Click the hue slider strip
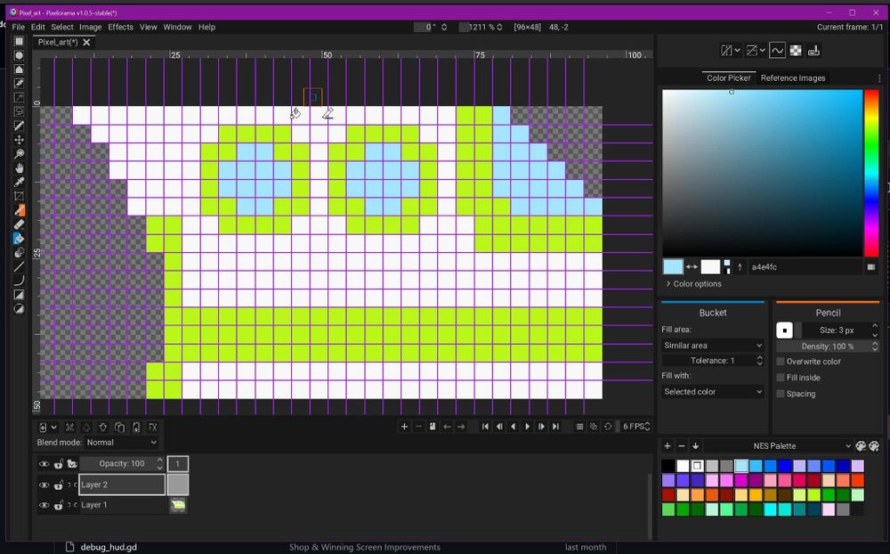 click(870, 173)
